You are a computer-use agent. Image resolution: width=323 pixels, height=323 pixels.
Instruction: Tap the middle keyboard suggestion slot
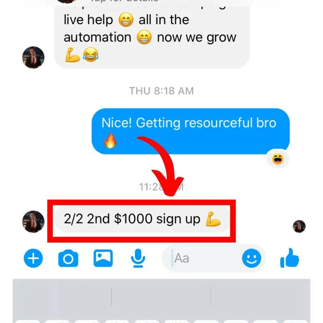coord(161,296)
